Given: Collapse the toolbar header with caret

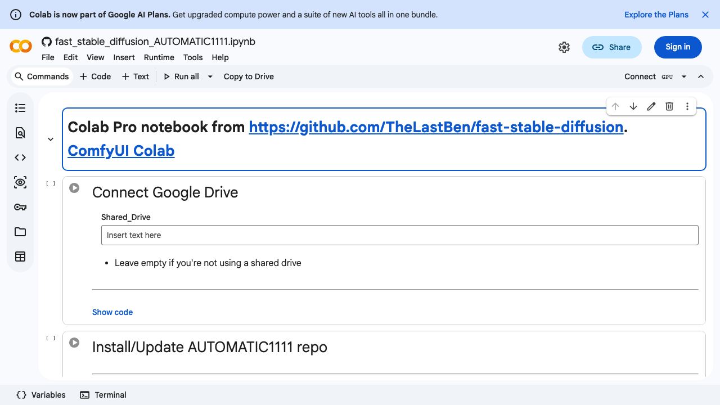Looking at the screenshot, I should 701,76.
